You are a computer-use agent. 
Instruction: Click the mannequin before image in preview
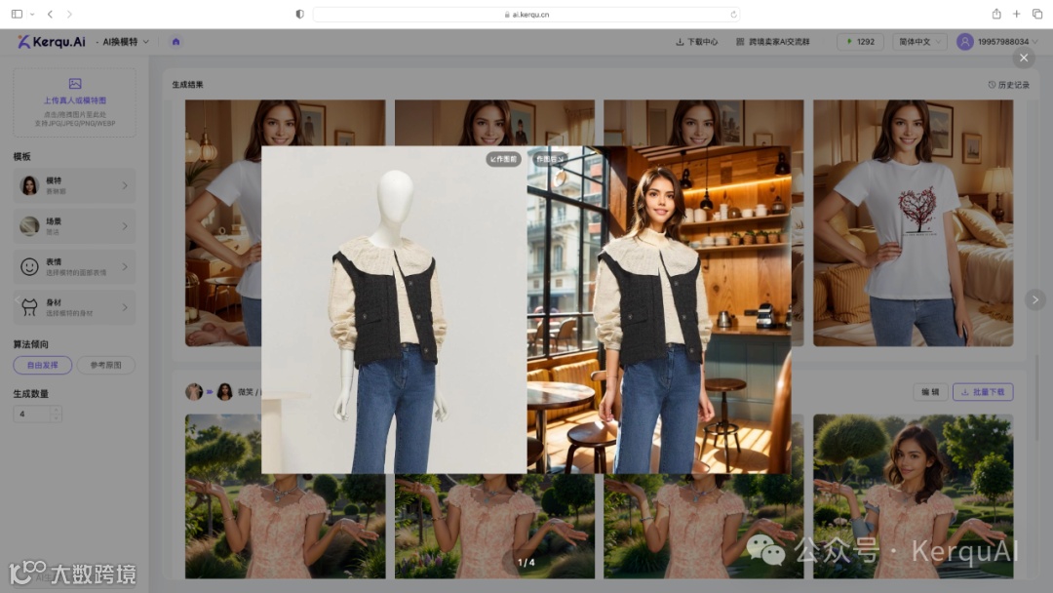click(394, 309)
